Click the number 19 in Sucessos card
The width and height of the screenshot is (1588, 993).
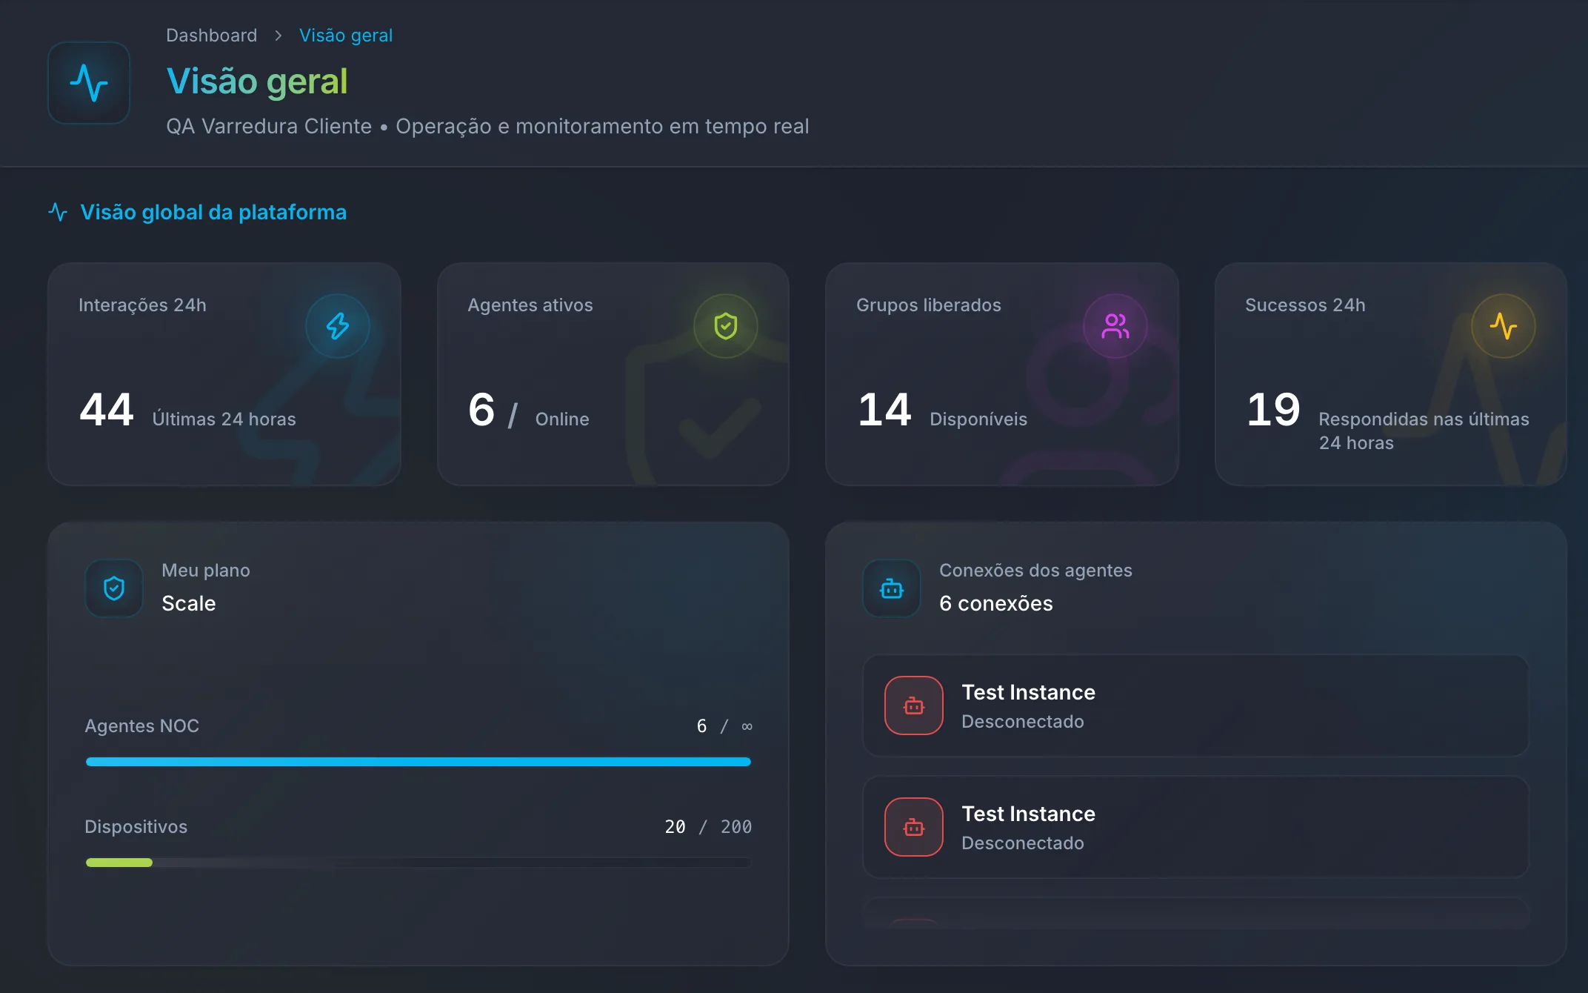point(1273,409)
